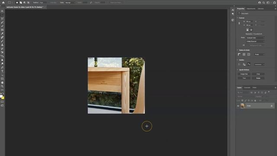This screenshot has height=156, width=277.
Task: Open the Properties panel menu icon
Action: [275, 9]
